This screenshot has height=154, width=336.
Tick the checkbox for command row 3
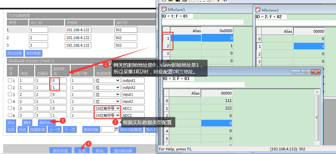10,94
